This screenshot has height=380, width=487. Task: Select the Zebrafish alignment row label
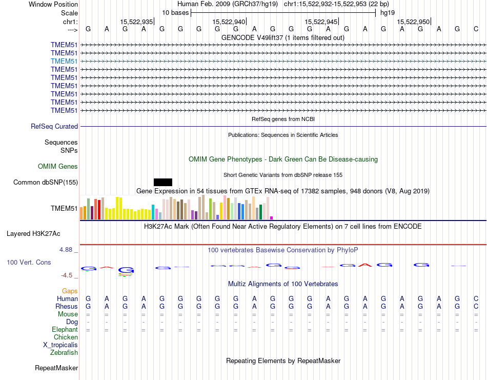coord(64,353)
